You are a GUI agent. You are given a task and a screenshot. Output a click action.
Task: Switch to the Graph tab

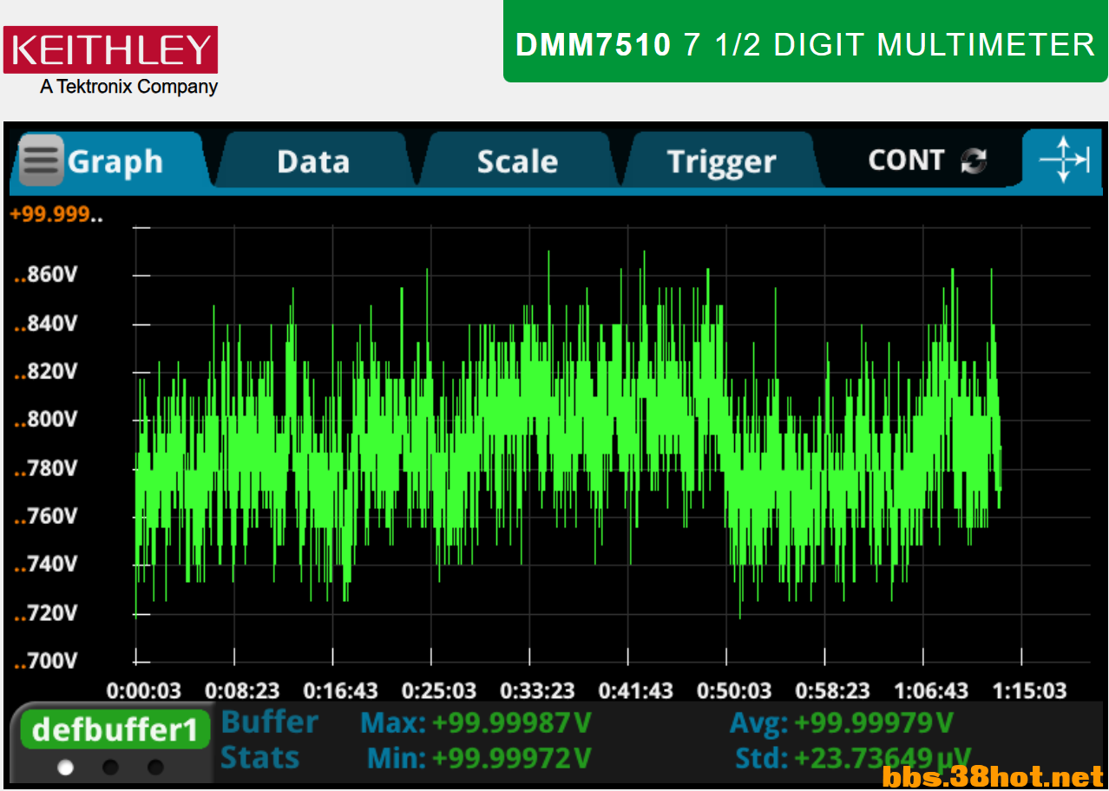click(x=115, y=161)
